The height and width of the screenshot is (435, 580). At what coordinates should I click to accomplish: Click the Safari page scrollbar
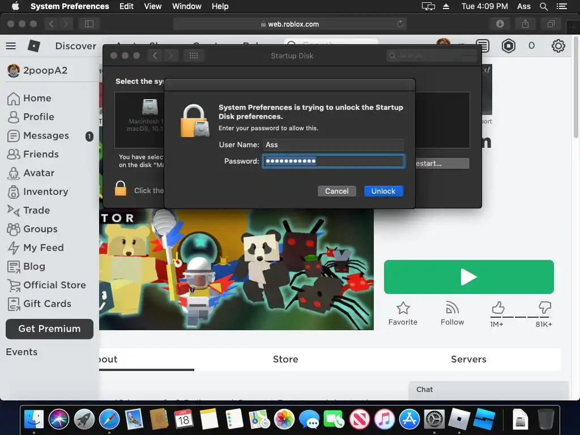[x=576, y=87]
